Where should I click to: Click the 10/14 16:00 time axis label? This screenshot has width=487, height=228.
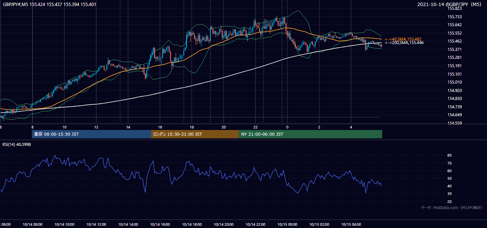(x=160, y=225)
